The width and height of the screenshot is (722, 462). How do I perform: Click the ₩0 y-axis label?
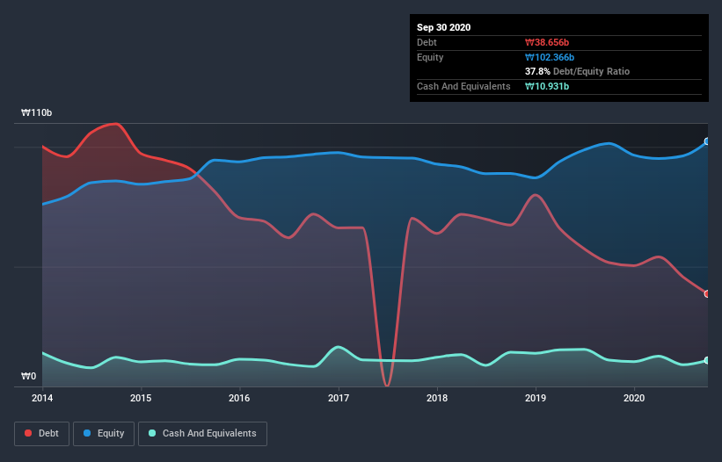28,376
